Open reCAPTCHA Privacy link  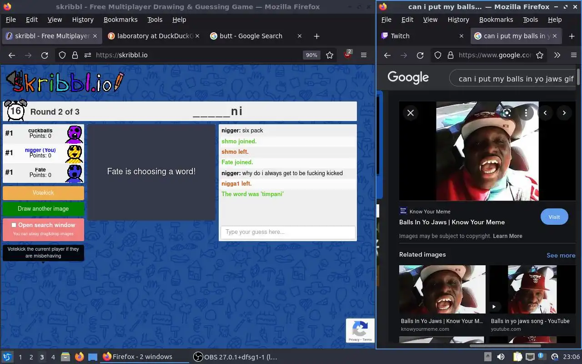click(354, 340)
